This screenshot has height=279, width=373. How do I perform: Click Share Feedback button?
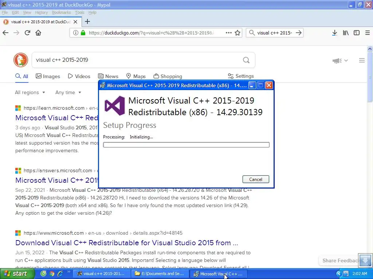tap(339, 260)
